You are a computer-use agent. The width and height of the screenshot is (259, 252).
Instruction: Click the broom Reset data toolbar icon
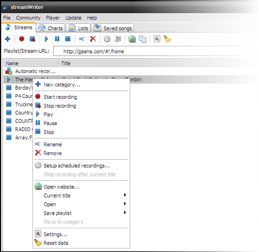[167, 39]
